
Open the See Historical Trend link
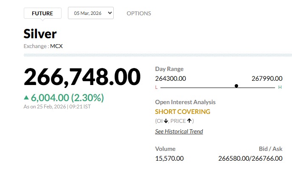coord(179,131)
